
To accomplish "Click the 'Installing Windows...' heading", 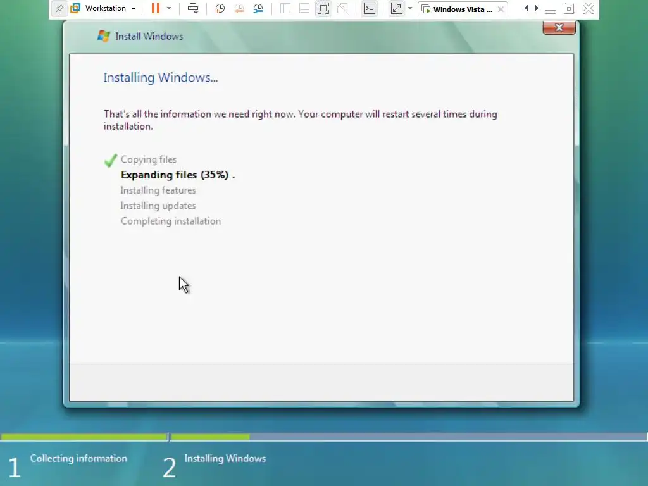I will [160, 77].
